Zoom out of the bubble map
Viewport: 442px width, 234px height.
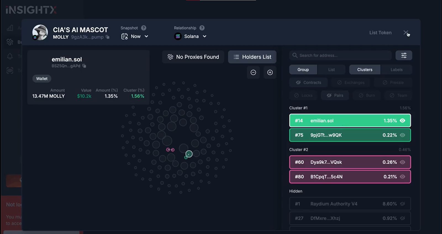pos(253,72)
